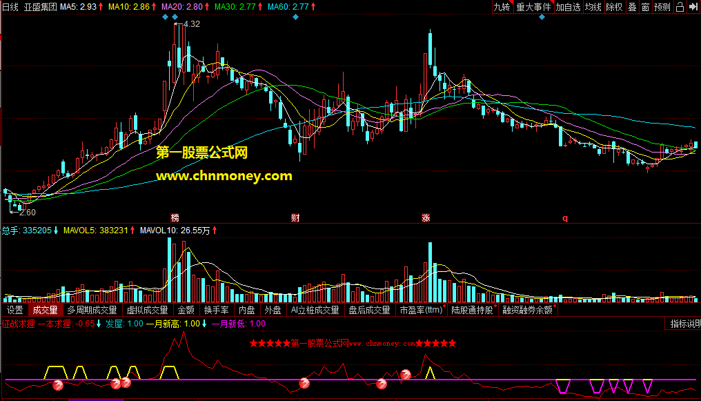Click the blue diamond marker below MA60 label
Viewport: 701px width, 401px height.
tap(295, 17)
